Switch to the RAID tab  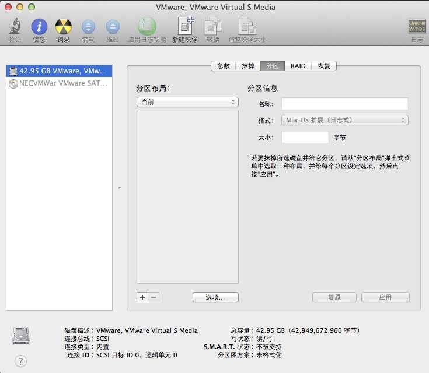pos(298,66)
